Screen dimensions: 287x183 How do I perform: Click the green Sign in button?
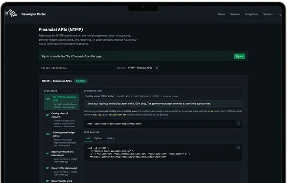coord(239,56)
